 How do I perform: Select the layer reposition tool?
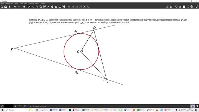[56, 7]
